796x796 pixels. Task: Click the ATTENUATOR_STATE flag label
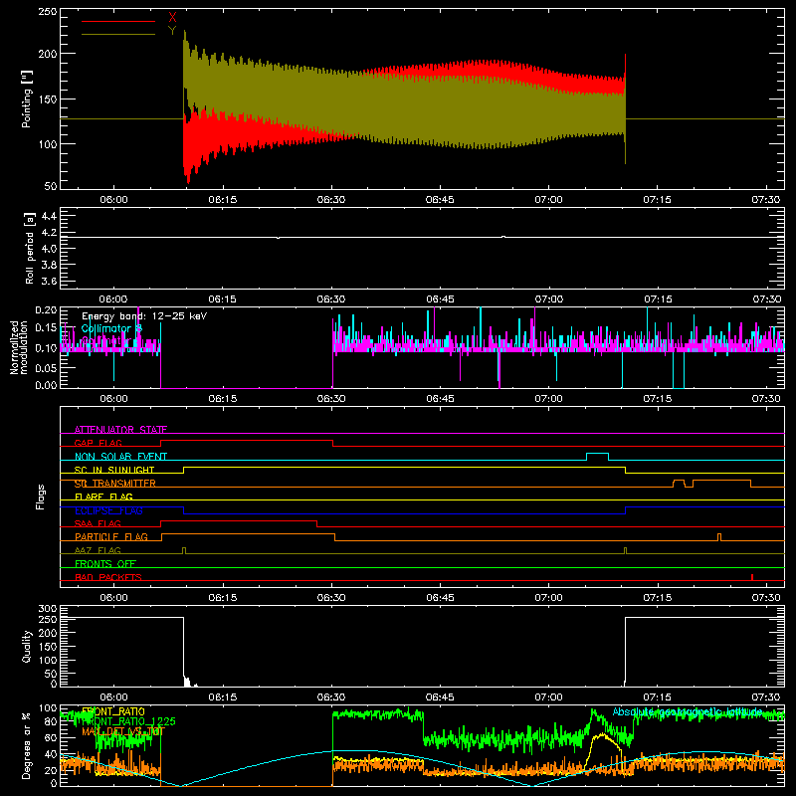pos(120,430)
